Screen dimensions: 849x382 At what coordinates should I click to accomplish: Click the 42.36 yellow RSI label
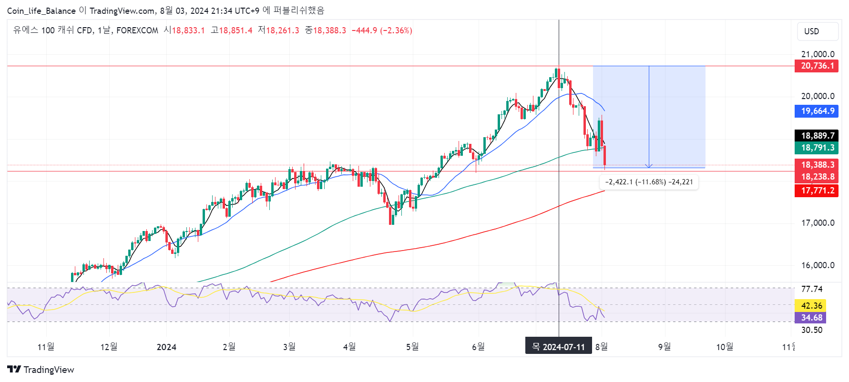[810, 306]
